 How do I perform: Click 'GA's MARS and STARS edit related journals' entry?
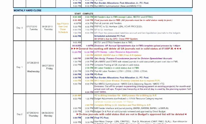pyautogui.click(x=136, y=62)
